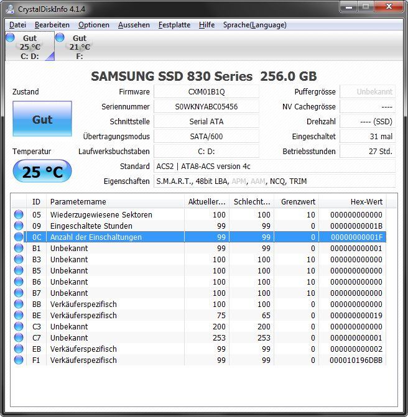The height and width of the screenshot is (417, 408).
Task: Click the Hex-Wert column header
Action: click(353, 201)
